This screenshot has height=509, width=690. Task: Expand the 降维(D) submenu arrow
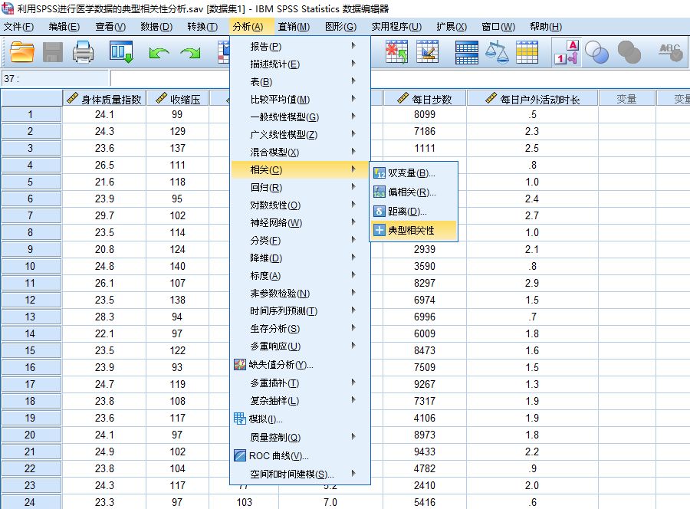[x=353, y=257]
